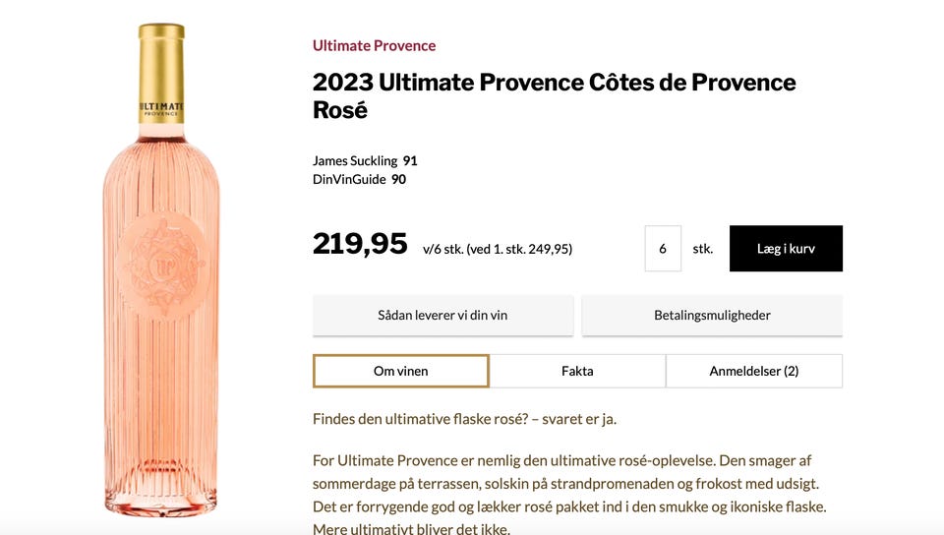This screenshot has height=535, width=944.
Task: Click the 'Findes den ultimative flaske rosé?' line
Action: [464, 419]
